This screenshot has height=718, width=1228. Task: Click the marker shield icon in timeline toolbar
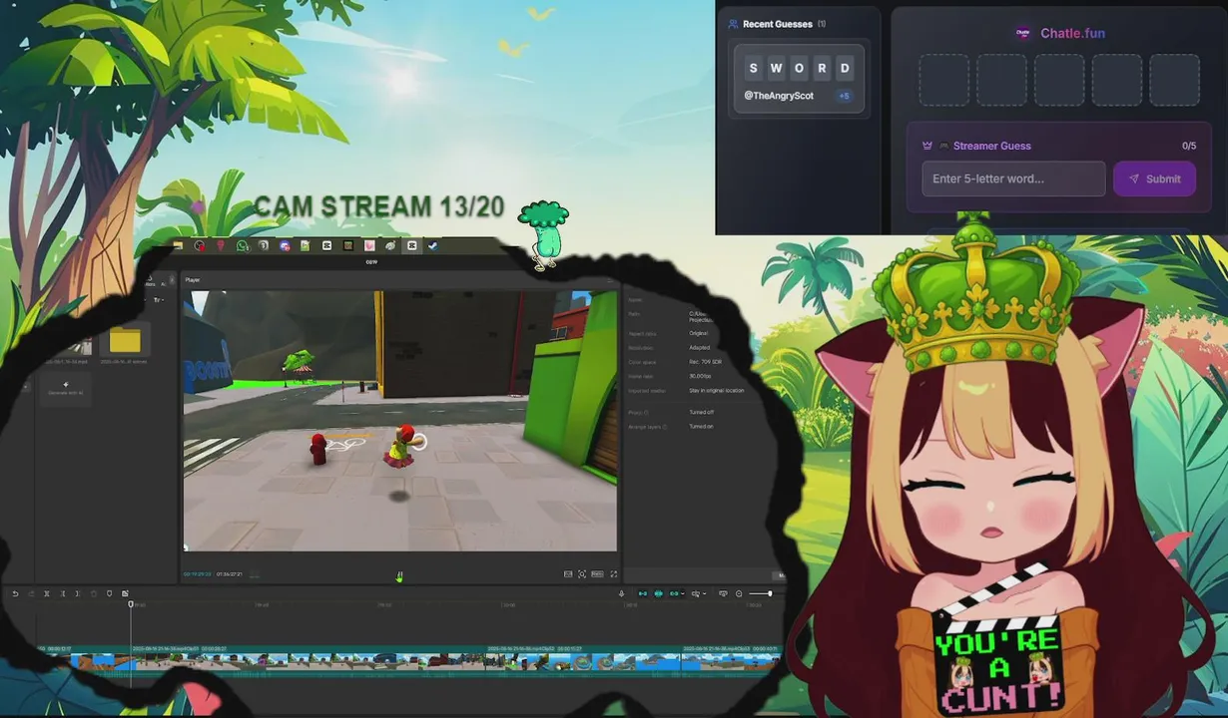(x=110, y=593)
